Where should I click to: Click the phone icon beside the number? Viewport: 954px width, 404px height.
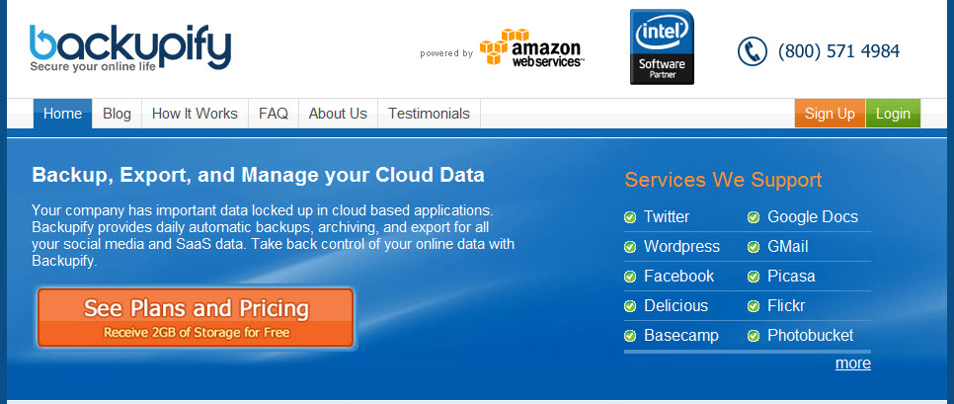point(753,51)
